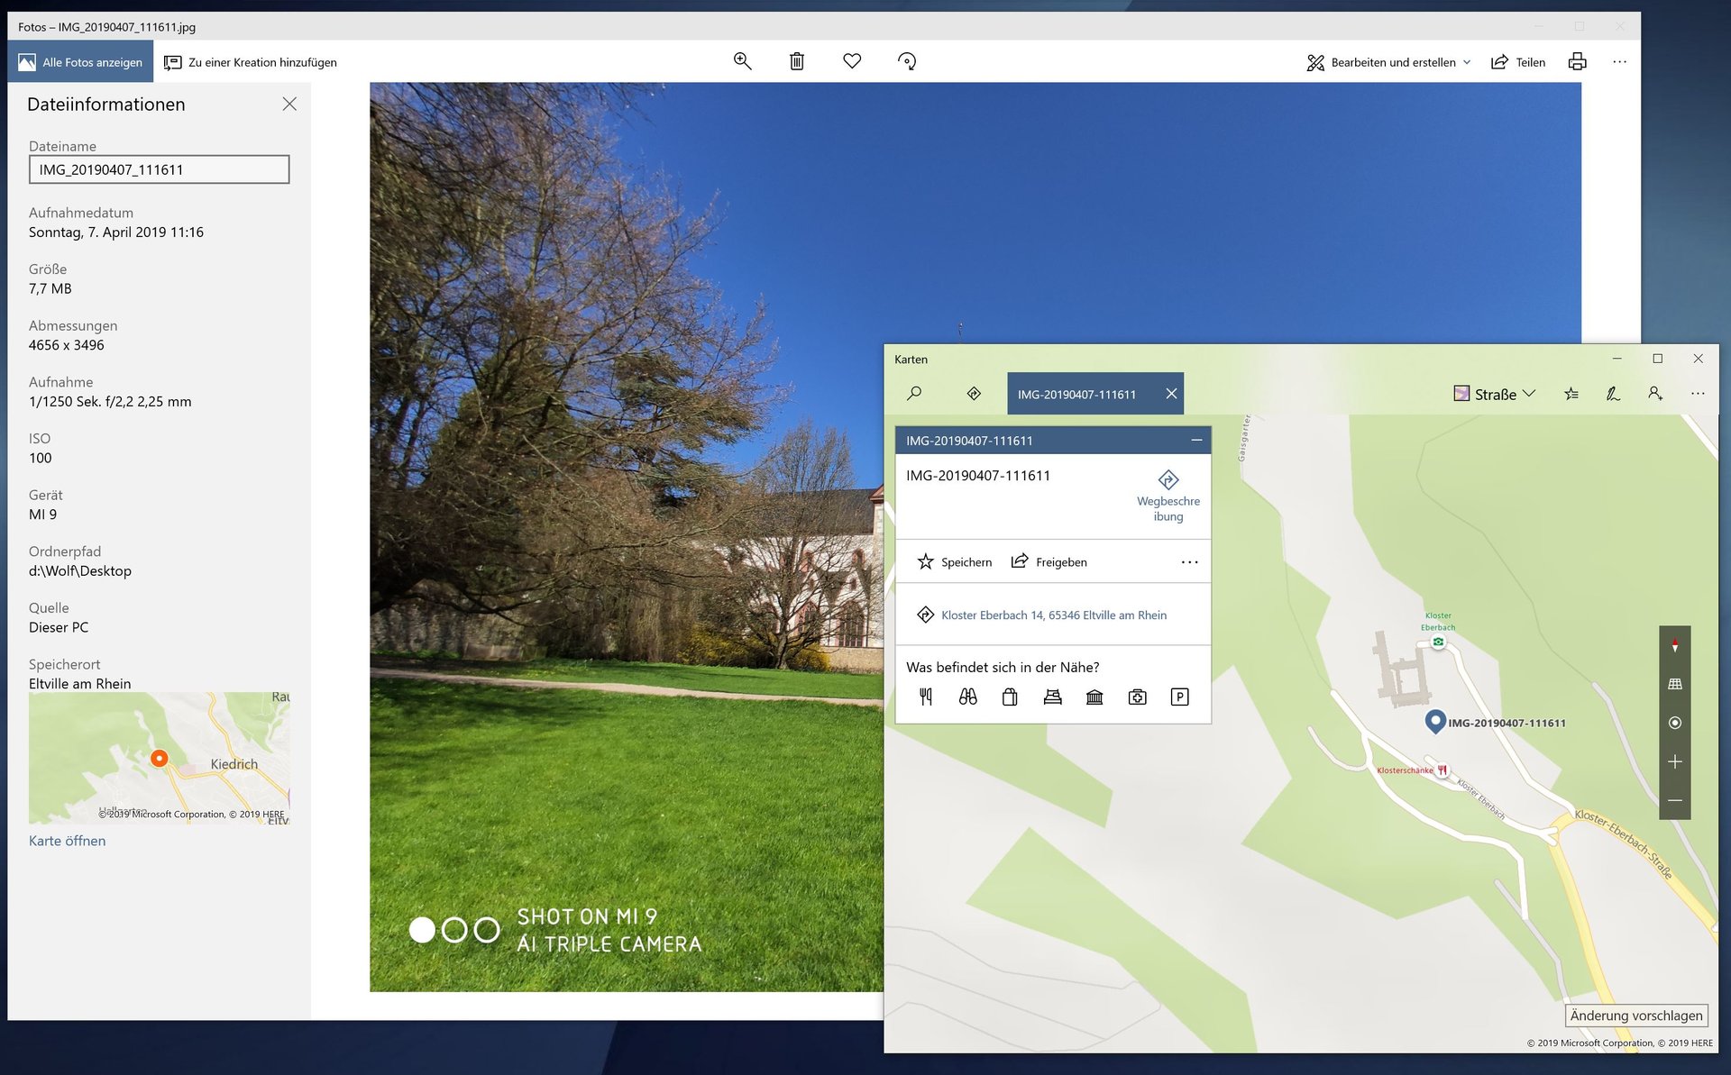1731x1075 pixels.
Task: Click Freigeben to share the location
Action: click(1049, 561)
